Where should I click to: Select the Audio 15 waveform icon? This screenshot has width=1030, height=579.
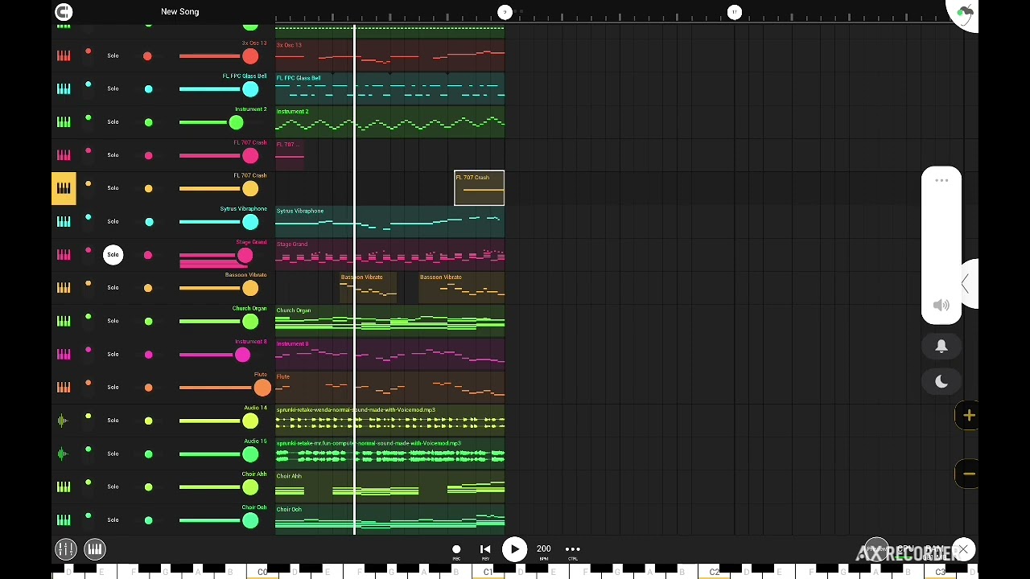pos(64,454)
